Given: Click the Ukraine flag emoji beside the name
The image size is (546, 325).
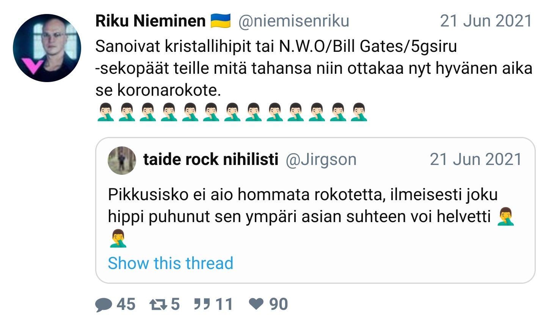Looking at the screenshot, I should (221, 21).
